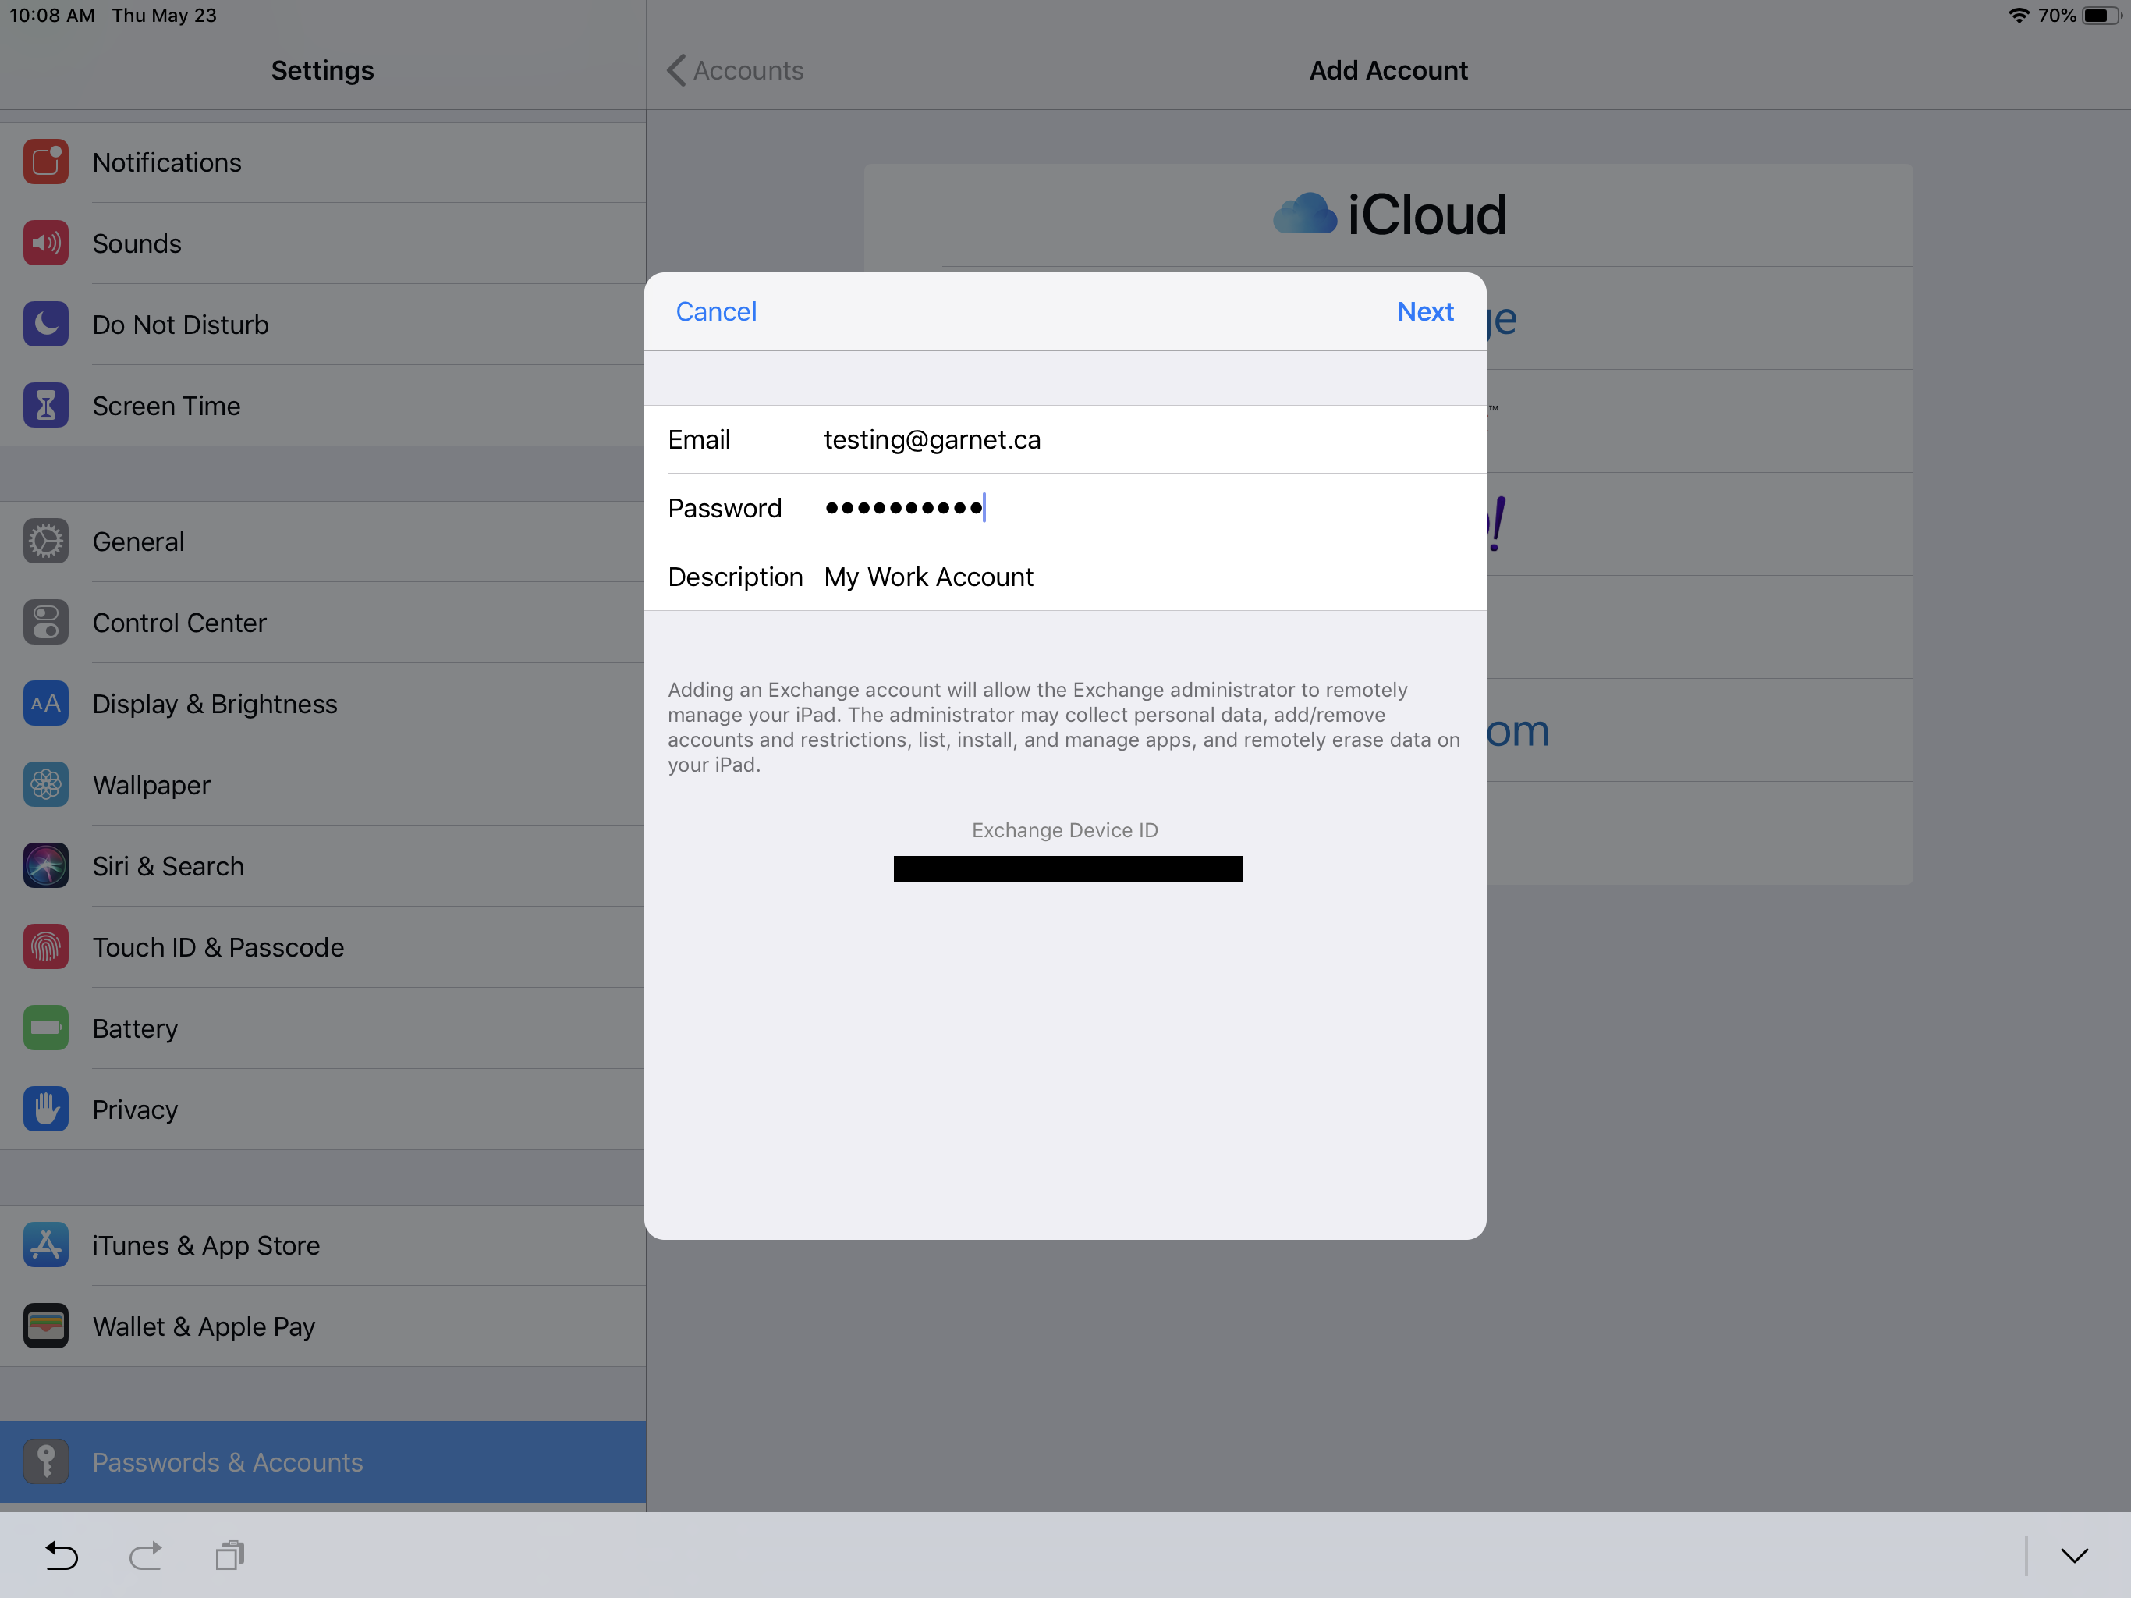Collapse keyboard bar with down chevron
Screen dimensions: 2131x1598
(2074, 1554)
